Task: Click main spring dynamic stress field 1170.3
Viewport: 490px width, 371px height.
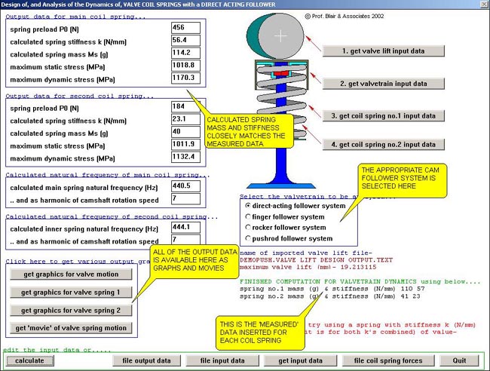Action: 185,78
